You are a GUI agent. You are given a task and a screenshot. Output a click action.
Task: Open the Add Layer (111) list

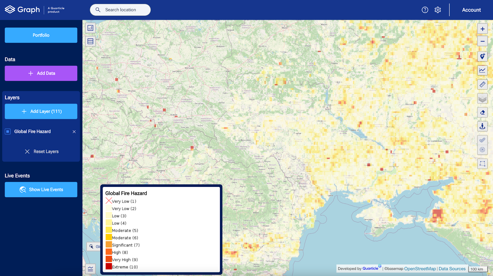pyautogui.click(x=41, y=111)
